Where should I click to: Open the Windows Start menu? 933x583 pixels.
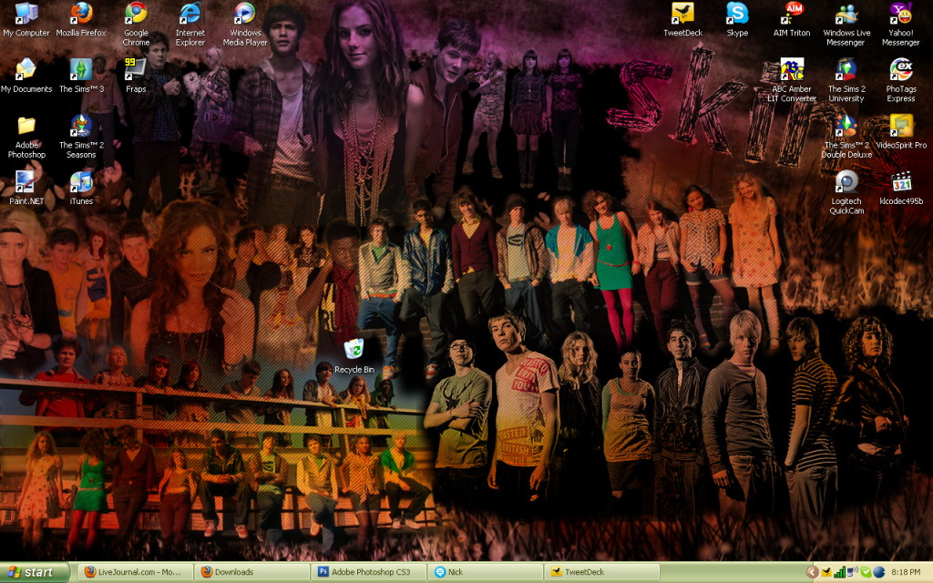click(35, 572)
